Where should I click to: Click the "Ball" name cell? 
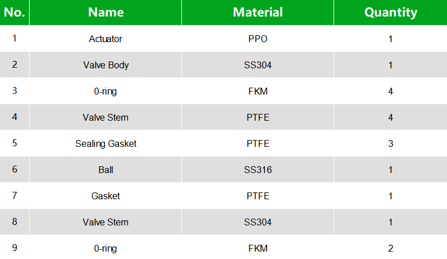point(105,170)
